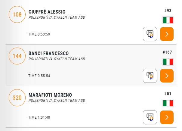The image size is (182, 131).
Task: Open certificate for Marafioti Moreno
Action: 150,117
